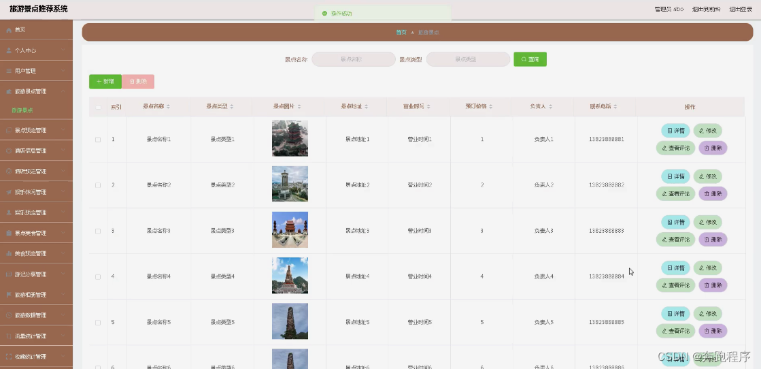
Task: Tick the checkbox for row 景点名称4
Action: coord(98,276)
